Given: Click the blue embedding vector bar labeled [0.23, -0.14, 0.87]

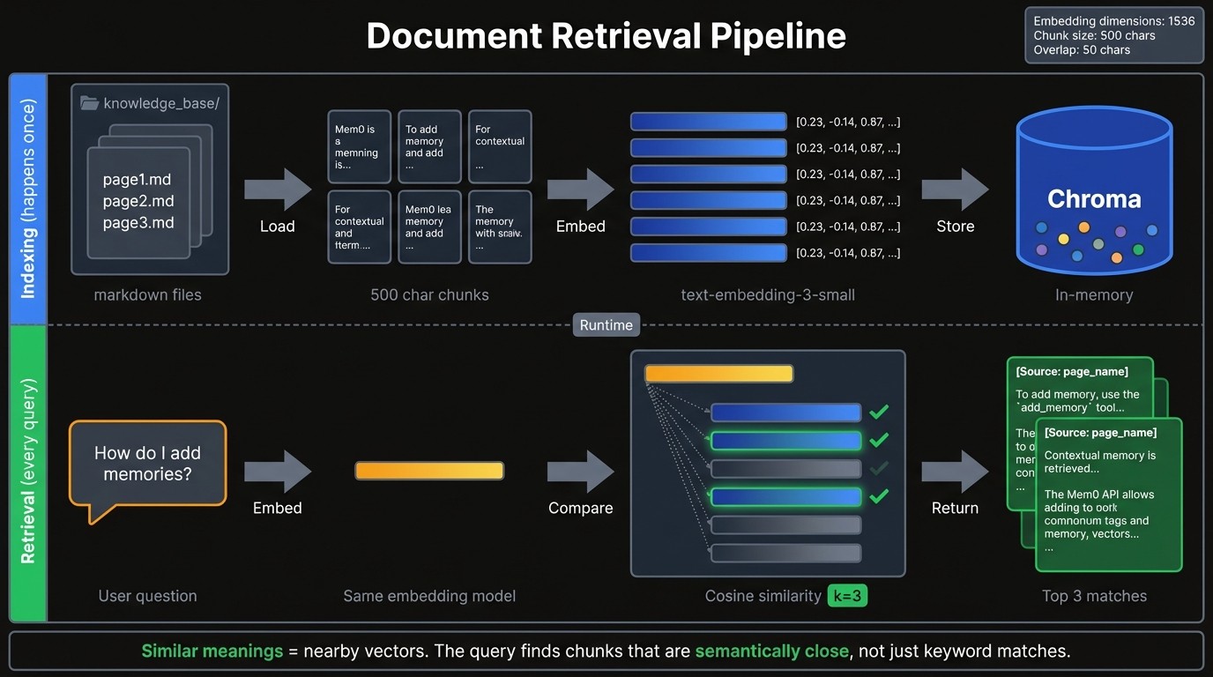Looking at the screenshot, I should [708, 122].
